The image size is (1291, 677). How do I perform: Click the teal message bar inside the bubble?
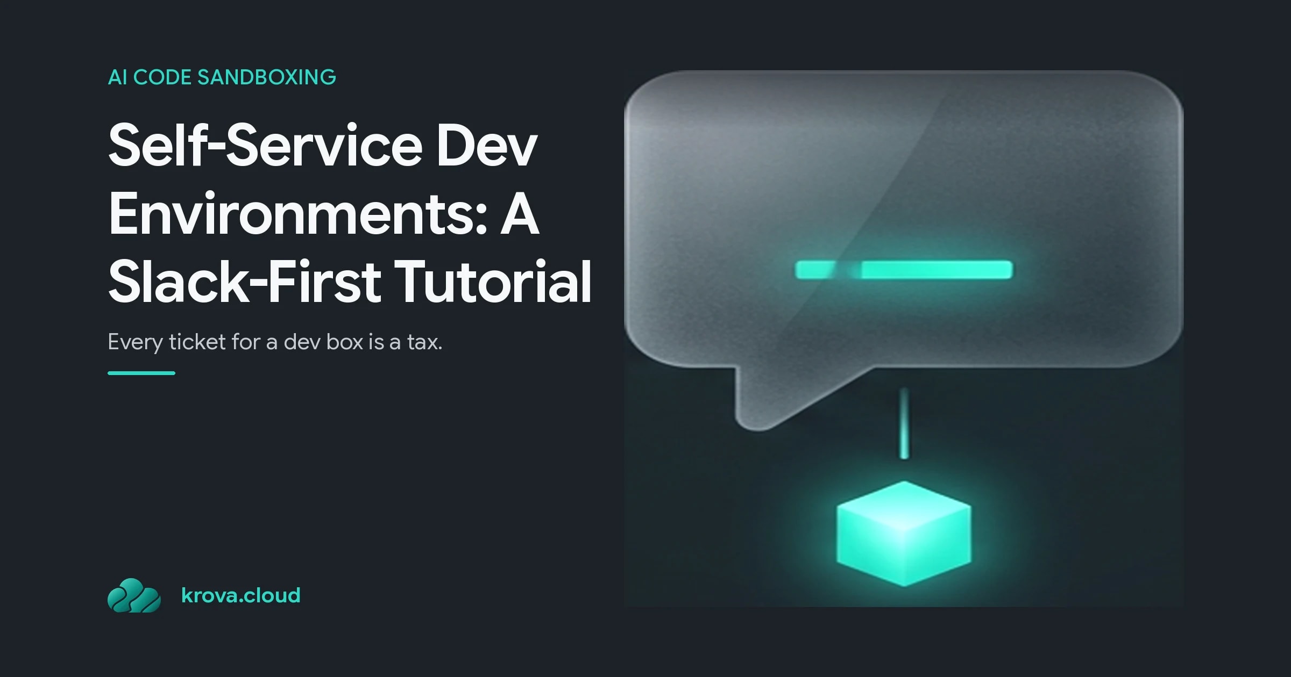(x=904, y=270)
